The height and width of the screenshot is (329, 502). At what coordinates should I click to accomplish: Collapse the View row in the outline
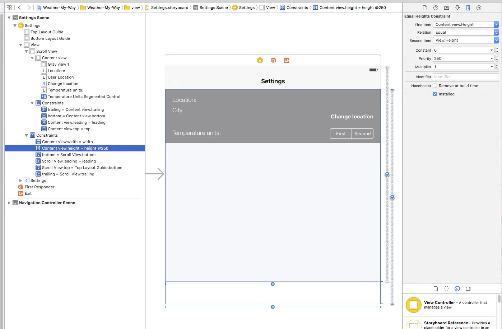coord(21,45)
